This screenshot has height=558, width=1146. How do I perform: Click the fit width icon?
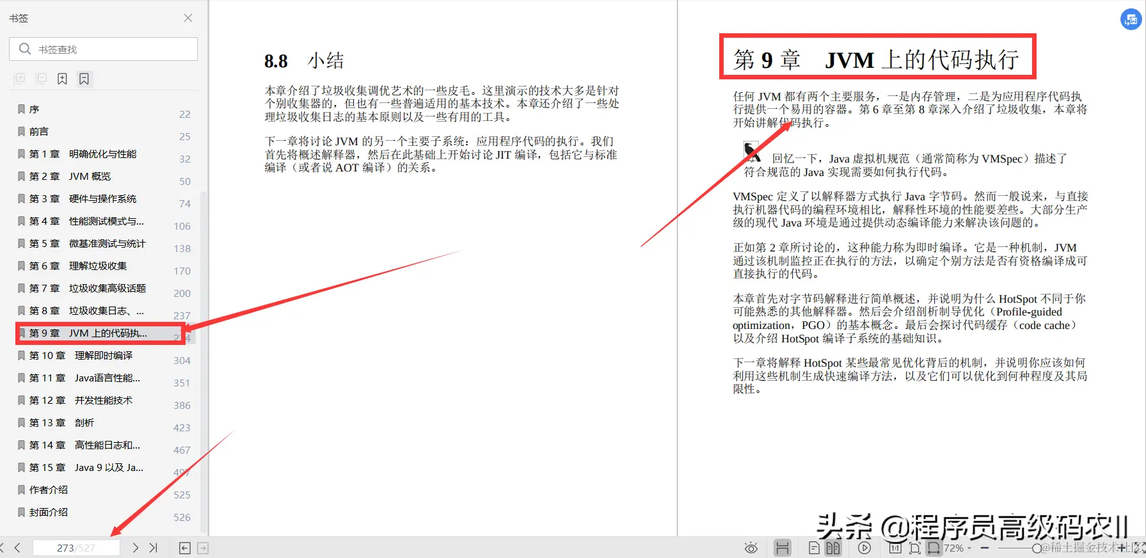coord(934,548)
